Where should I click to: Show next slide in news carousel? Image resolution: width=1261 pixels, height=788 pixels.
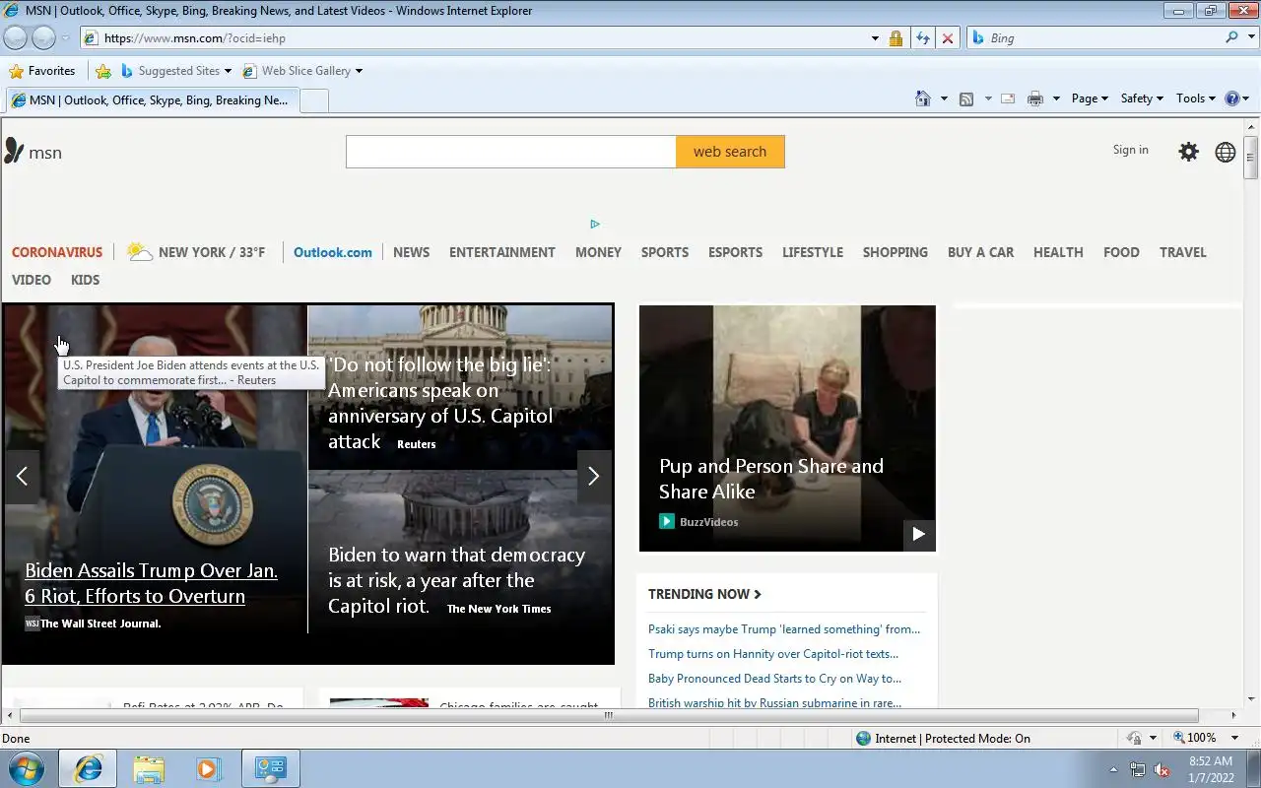click(593, 477)
